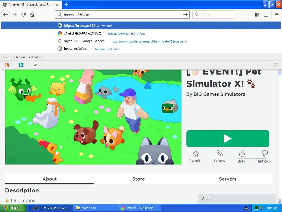The height and width of the screenshot is (212, 282).
Task: Click the 190K+ dislikes count
Action: pyautogui.click(x=263, y=162)
